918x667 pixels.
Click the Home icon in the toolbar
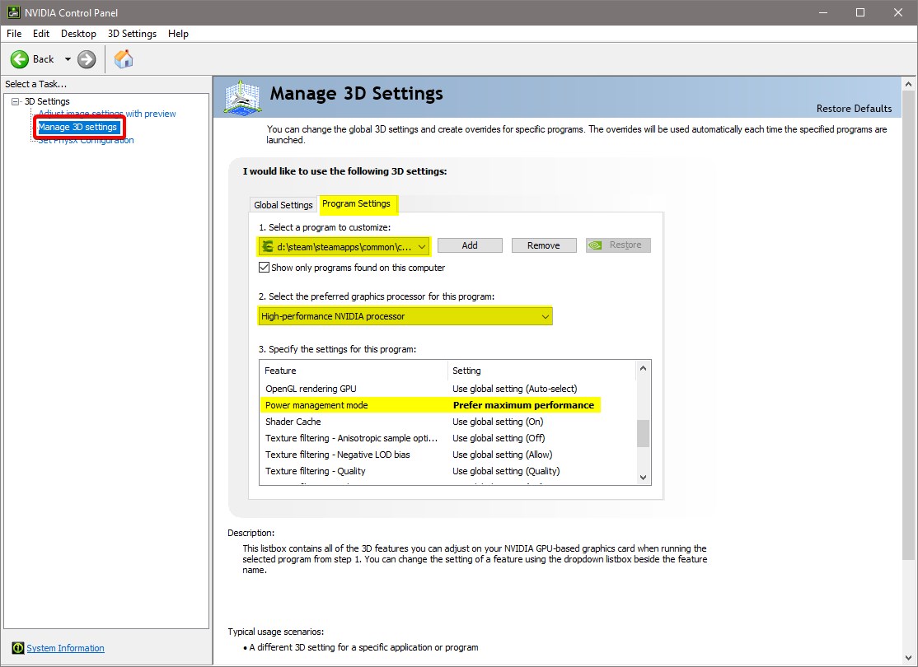coord(124,59)
